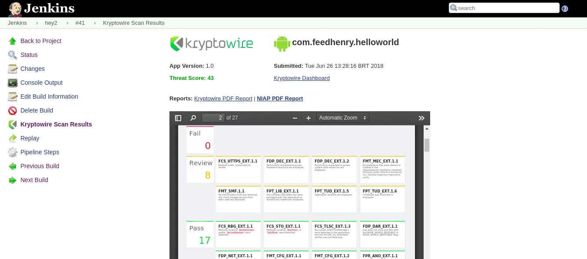587x259 pixels.
Task: Open the Replay link
Action: click(x=30, y=138)
